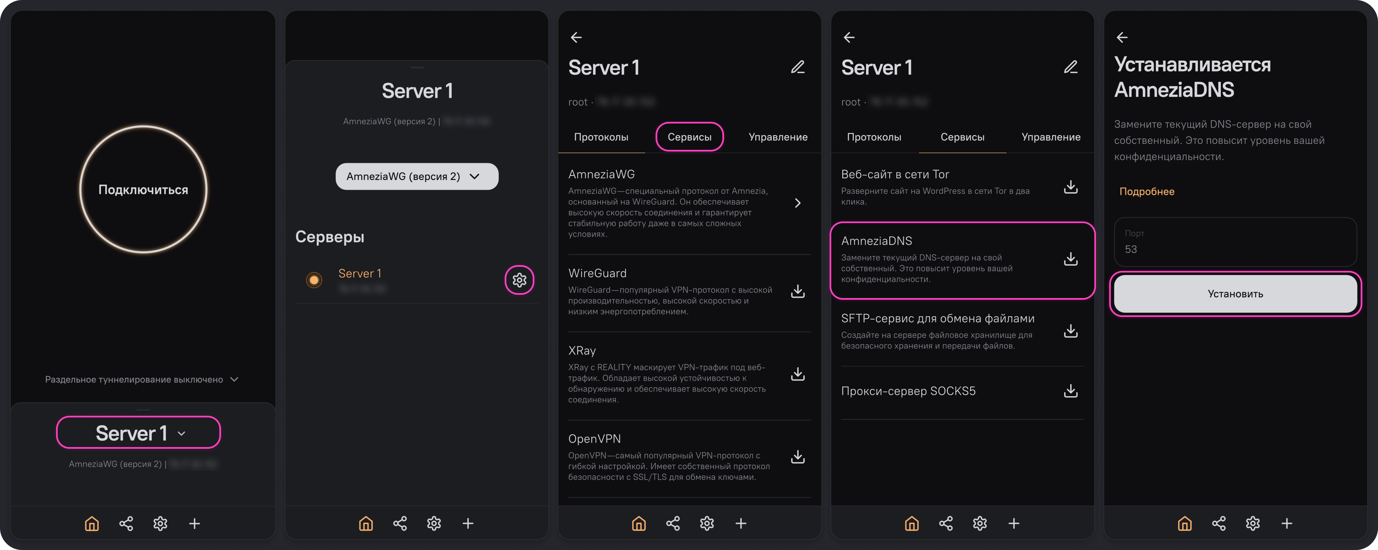The height and width of the screenshot is (550, 1378).
Task: Open the AmneziaWG (версия 2) protocol dropdown
Action: coord(417,176)
